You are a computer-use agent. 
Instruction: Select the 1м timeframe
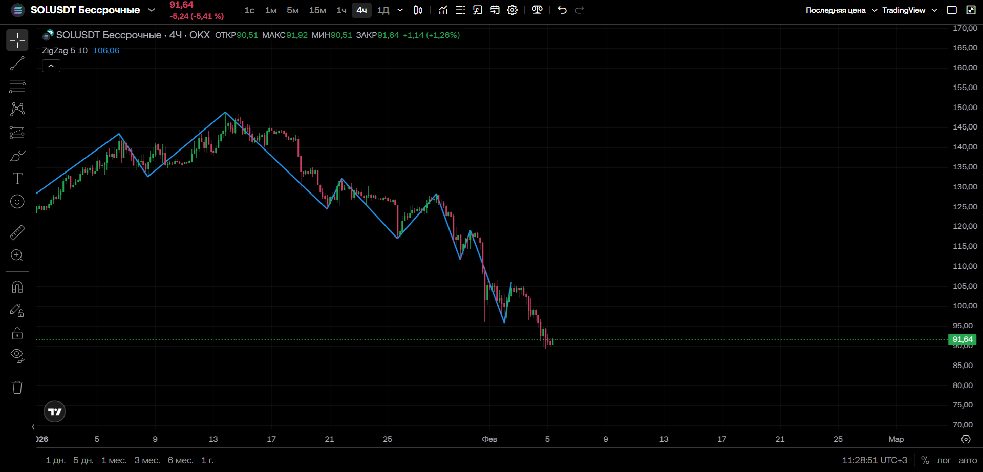point(271,10)
